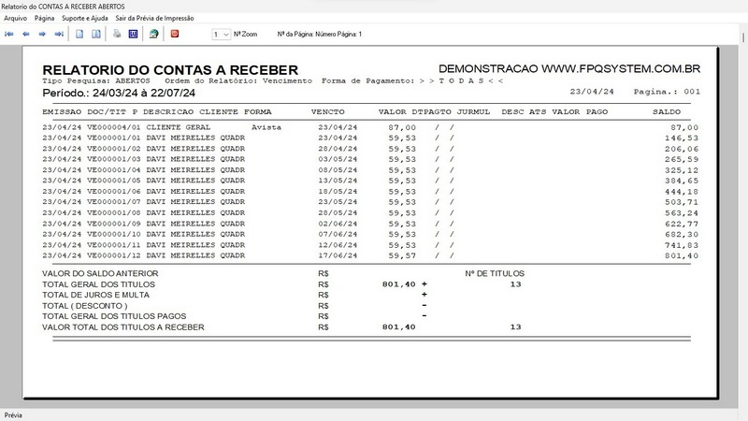The width and height of the screenshot is (748, 421).
Task: Go to previous page arrow icon
Action: [x=26, y=34]
